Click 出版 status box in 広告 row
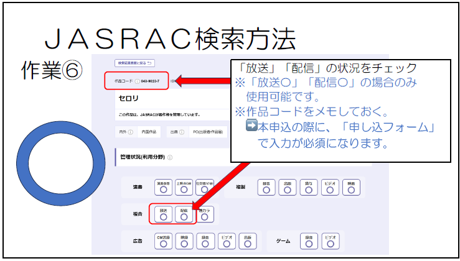 pyautogui.click(x=248, y=241)
